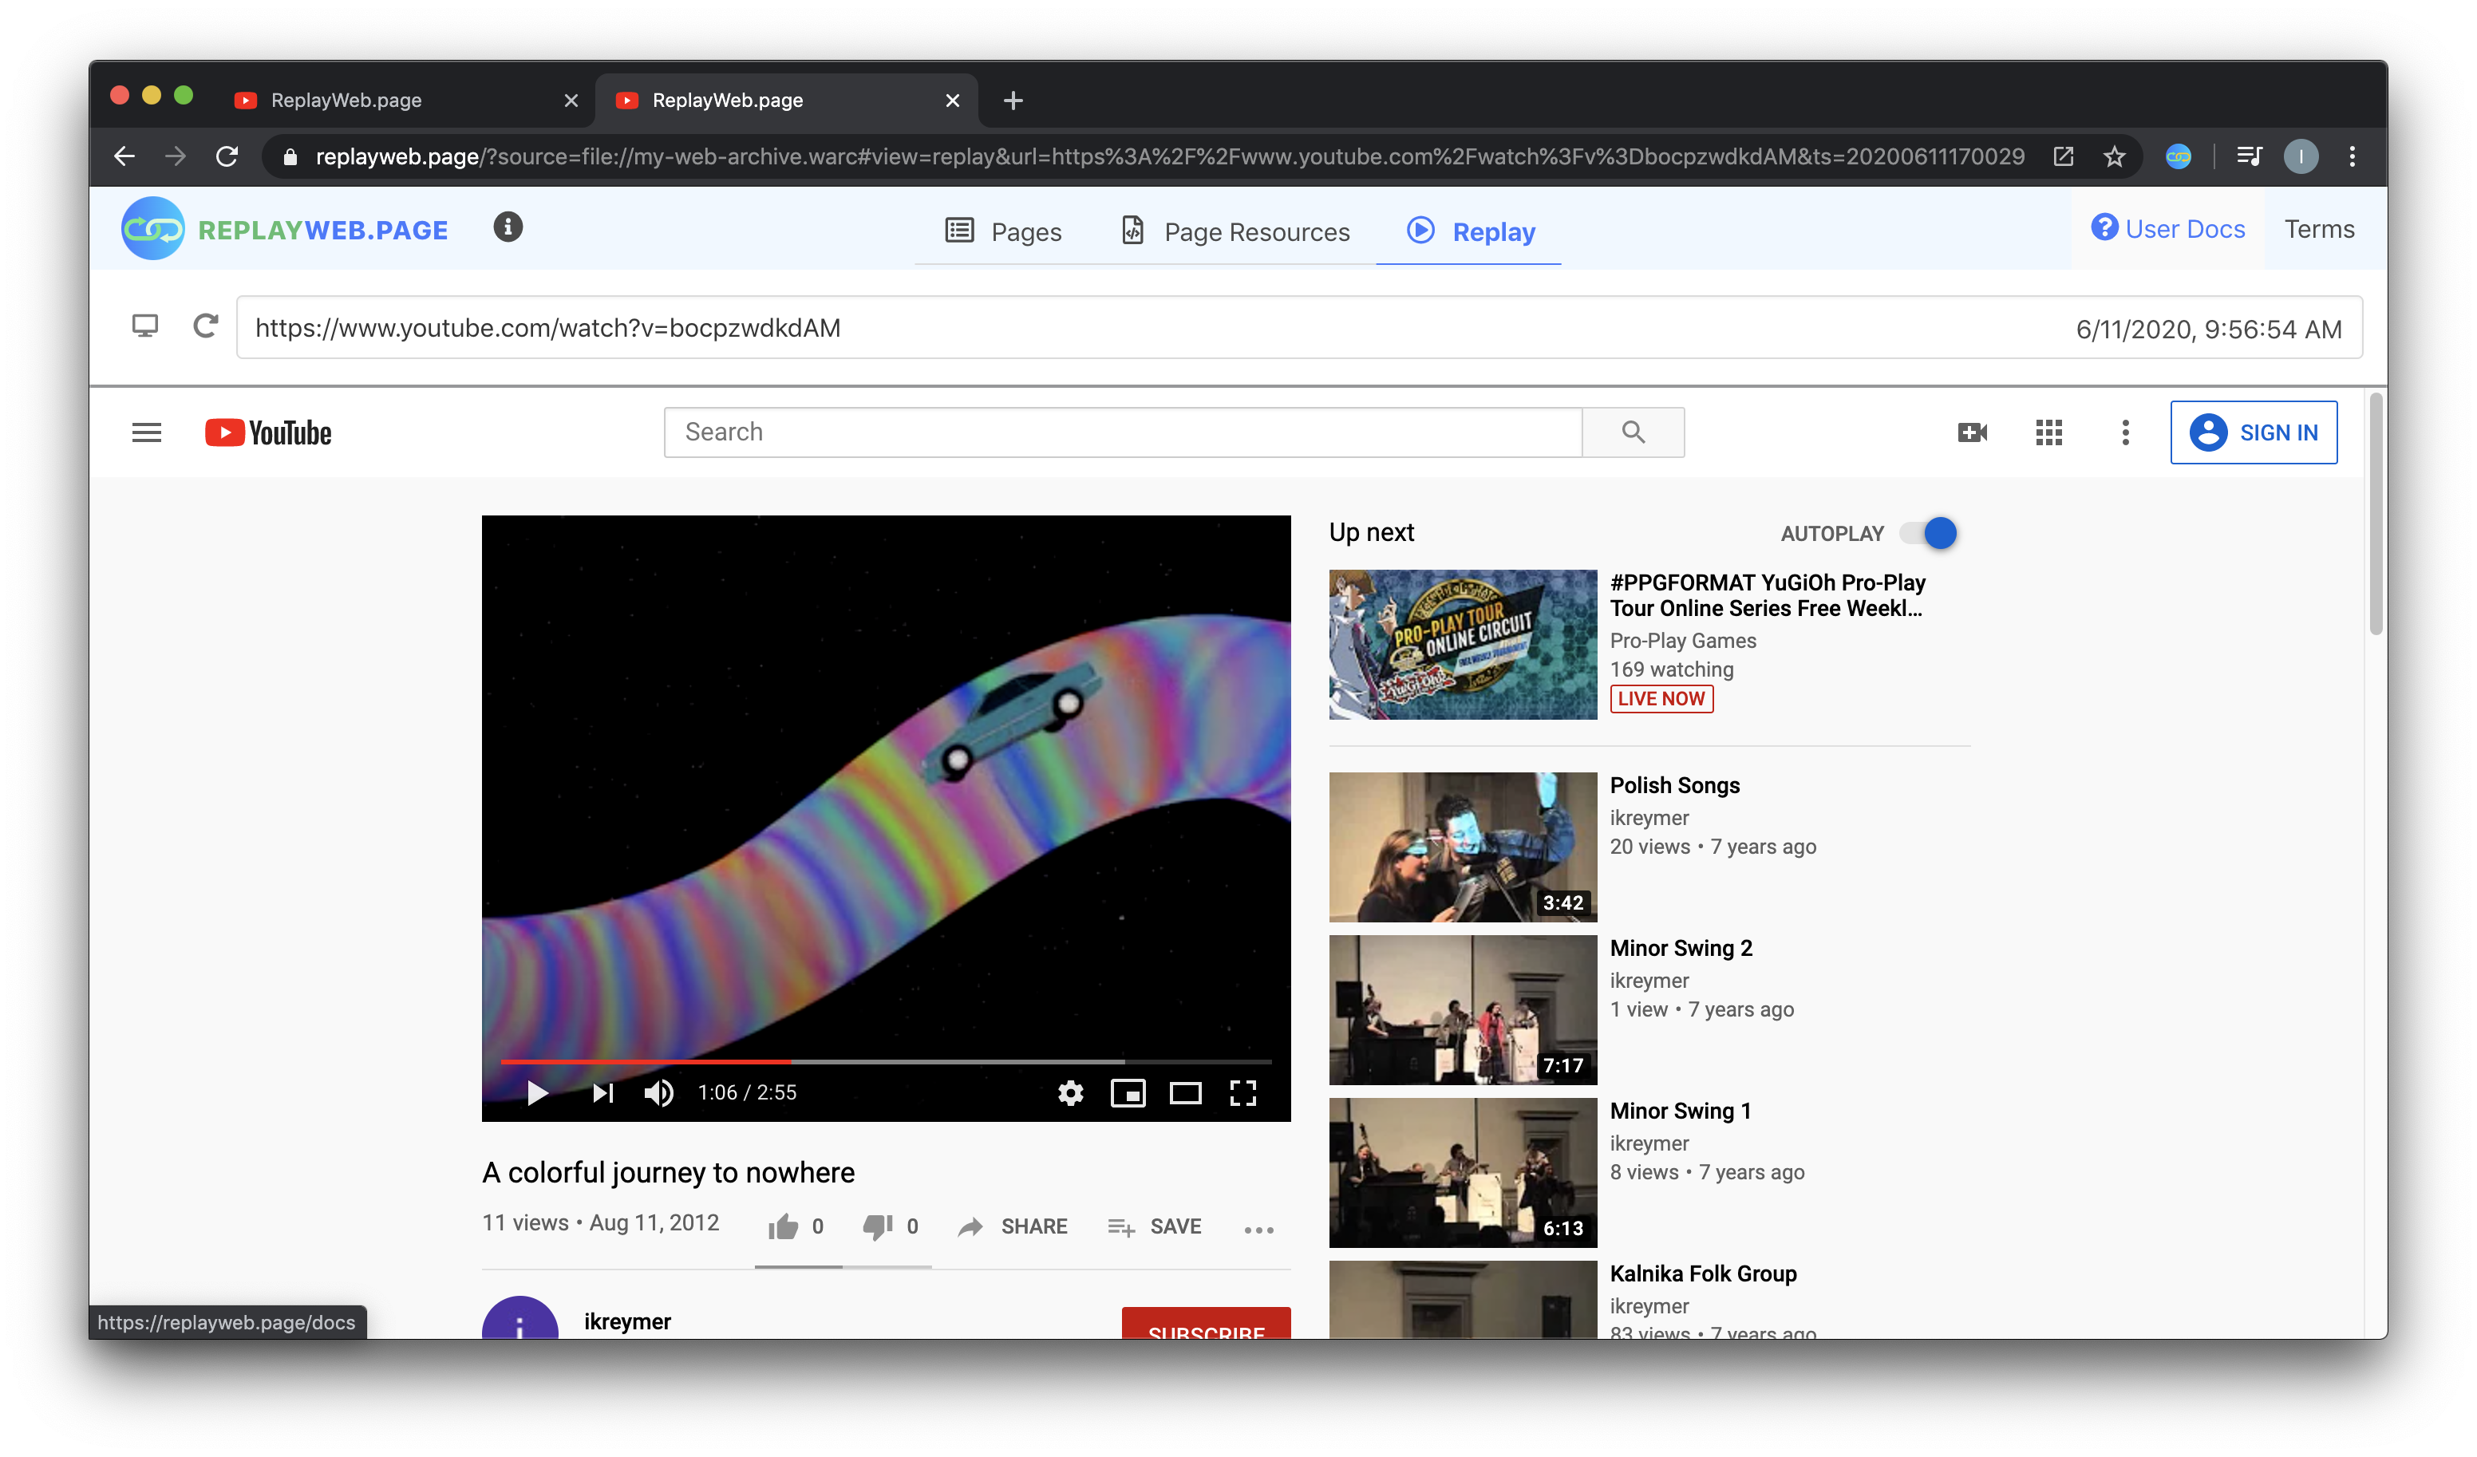Screen dimensions: 2477x1457
Task: Seek within the video progress bar
Action: coord(886,1062)
